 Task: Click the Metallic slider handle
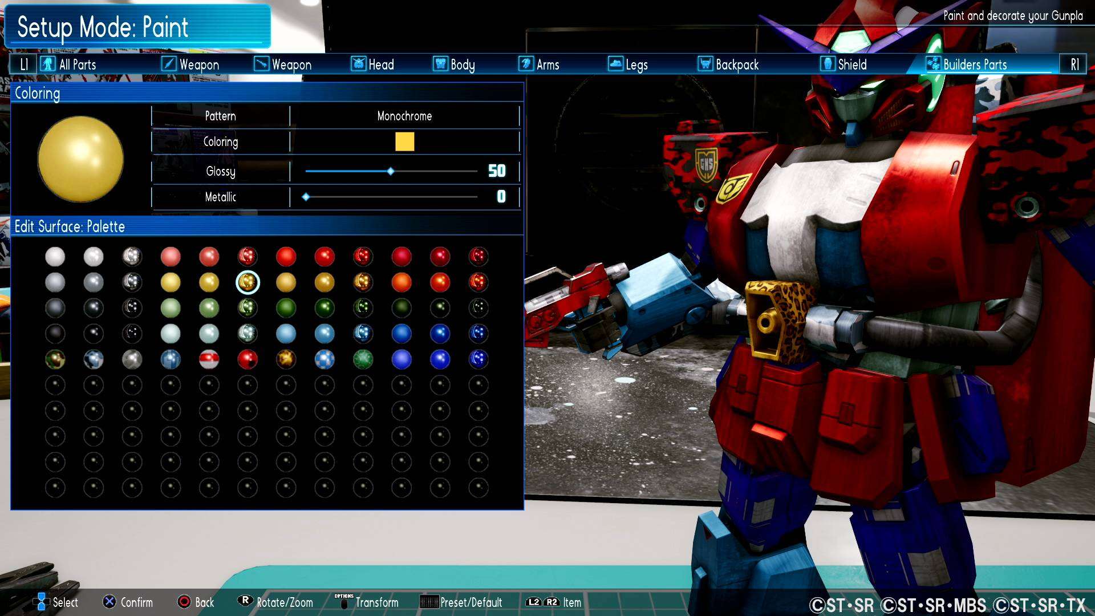pos(306,197)
